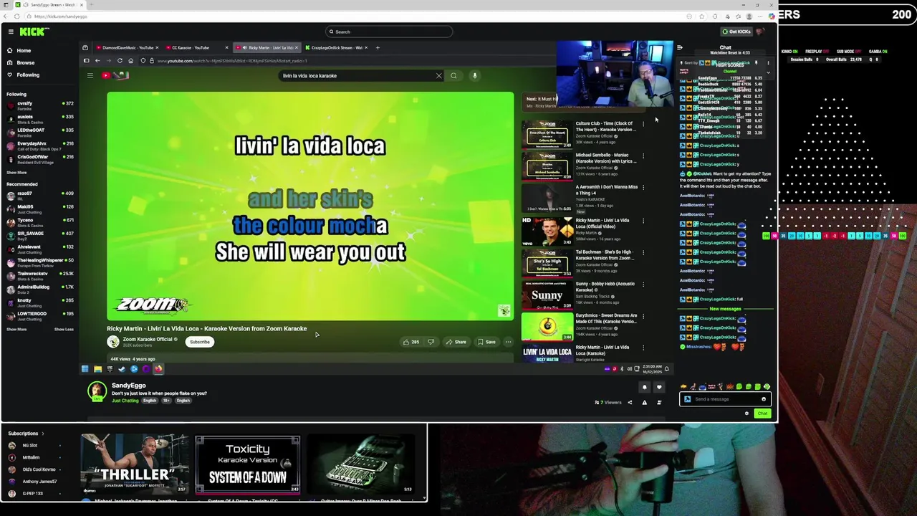Open options for Culture Club suggestion

coord(643,124)
